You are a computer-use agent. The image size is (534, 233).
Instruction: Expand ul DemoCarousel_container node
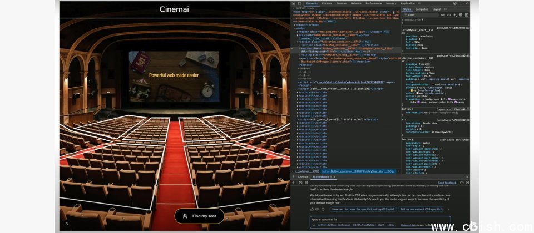pyautogui.click(x=297, y=35)
